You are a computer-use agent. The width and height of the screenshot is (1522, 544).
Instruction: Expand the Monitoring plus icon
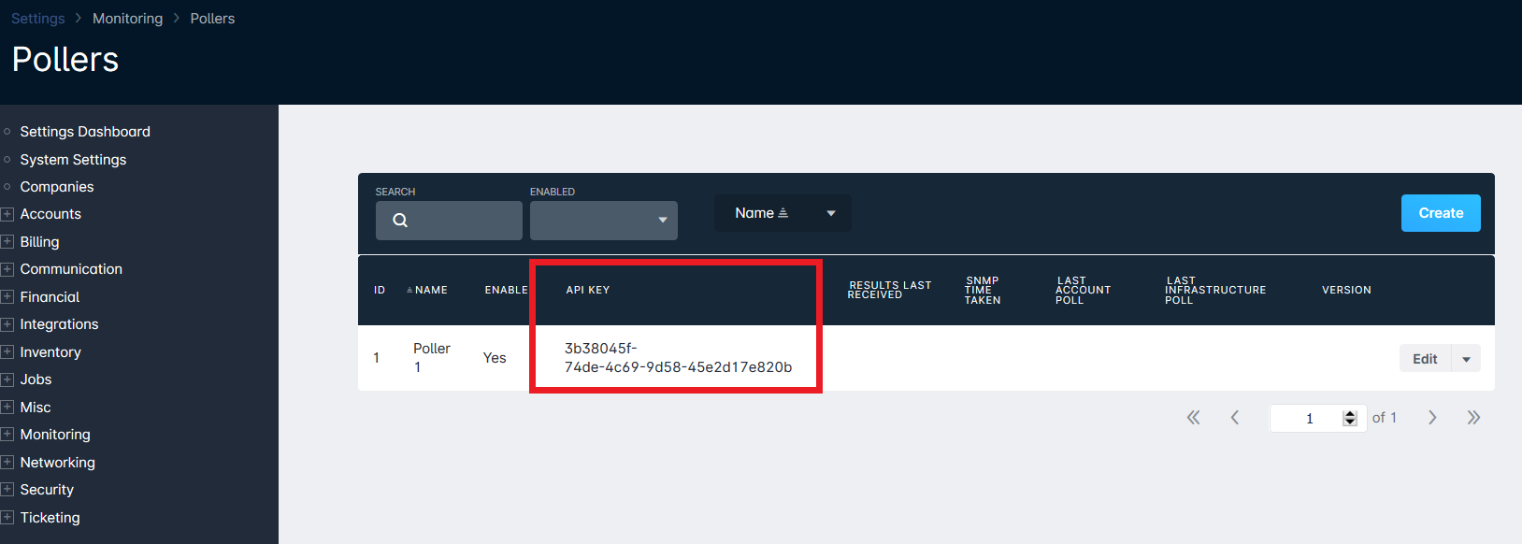point(7,434)
